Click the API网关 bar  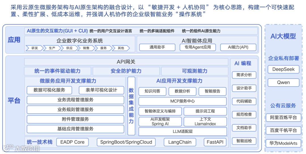point(126,62)
